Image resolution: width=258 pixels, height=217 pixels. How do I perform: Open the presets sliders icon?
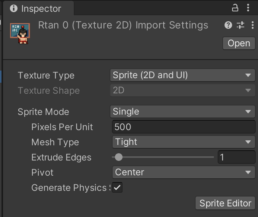pyautogui.click(x=240, y=25)
